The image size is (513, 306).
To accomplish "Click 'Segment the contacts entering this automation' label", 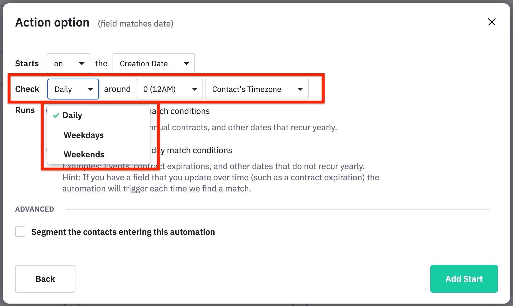I will point(123,232).
